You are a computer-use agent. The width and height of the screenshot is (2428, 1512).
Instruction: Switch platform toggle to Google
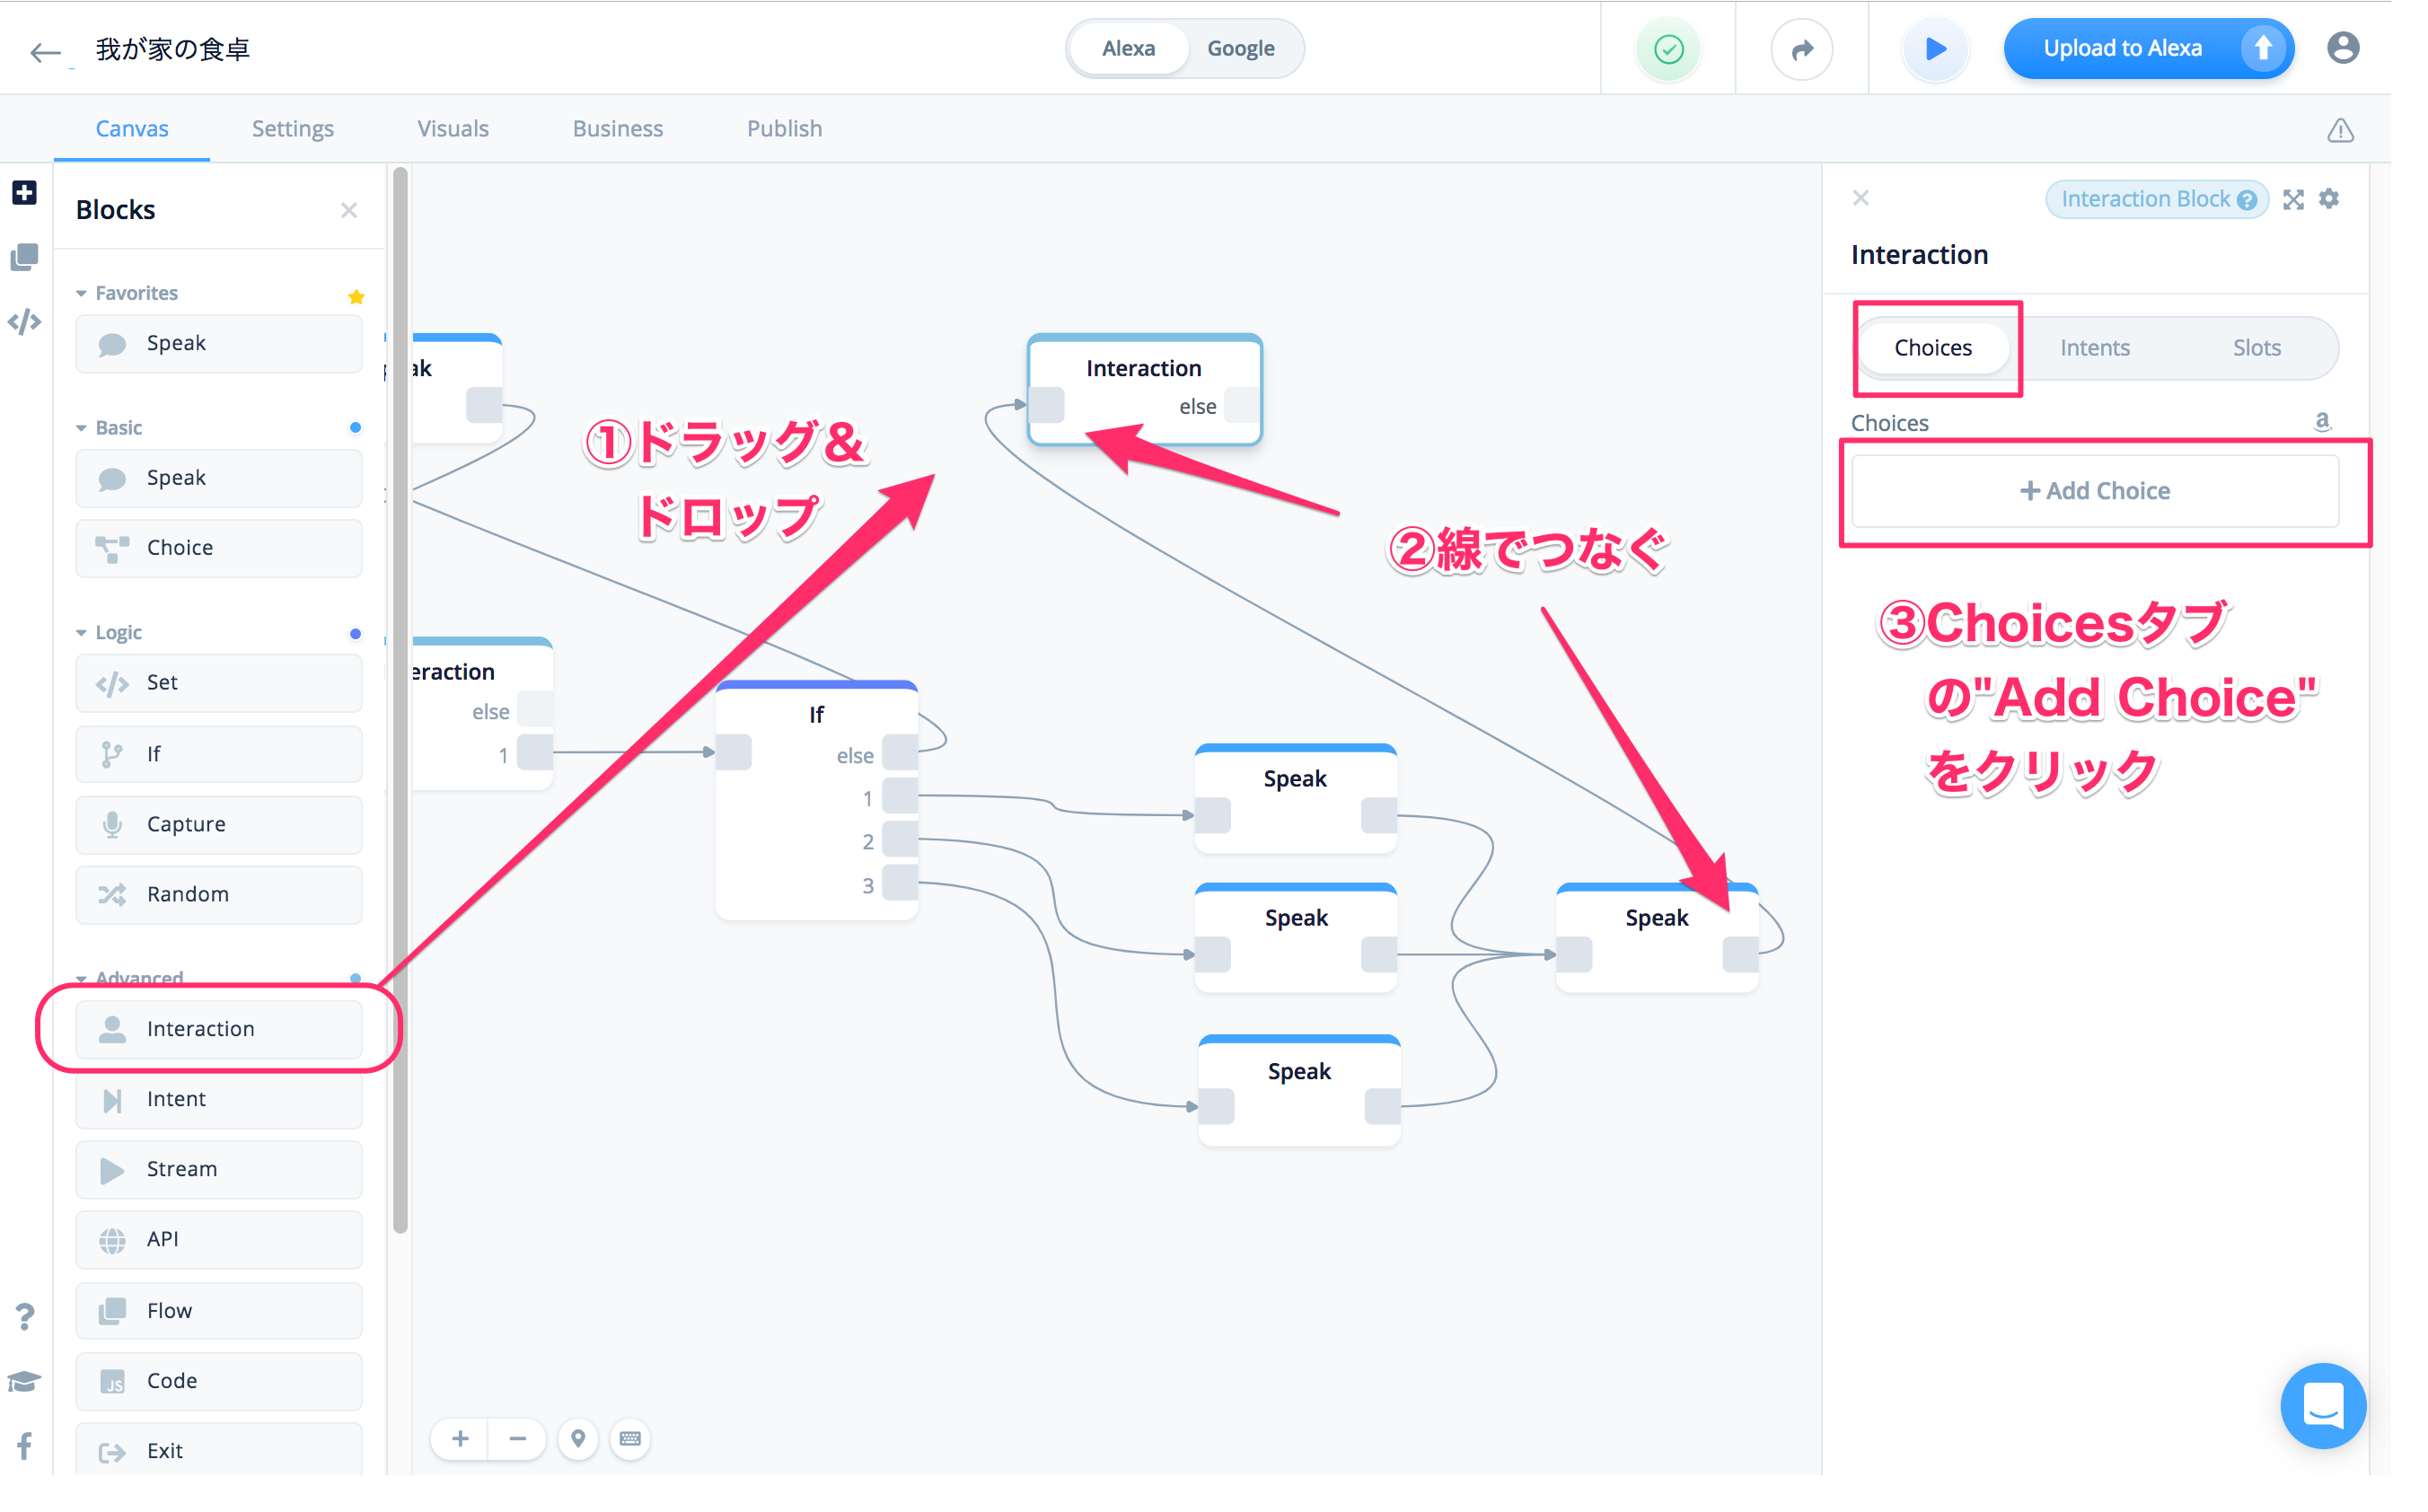coord(1240,48)
